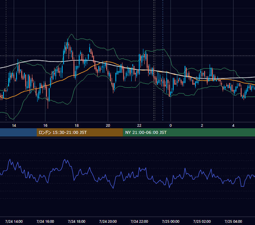The height and width of the screenshot is (225, 255).
Task: Click the blue session bar before ロンドン
Action: point(18,132)
